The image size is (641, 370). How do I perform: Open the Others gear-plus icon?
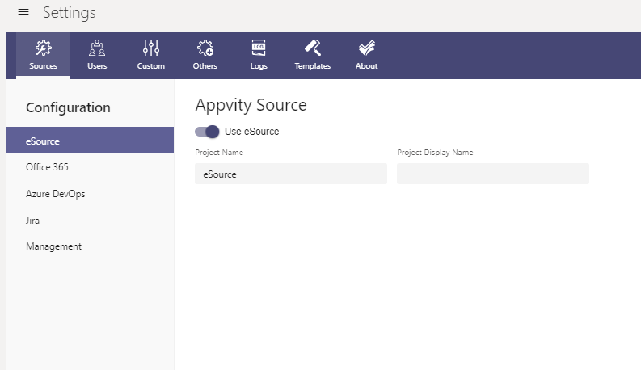(x=205, y=48)
